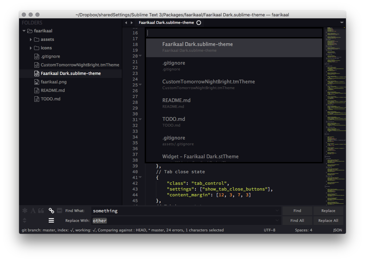Screen dimensions: 365x261
Task: Click the Find button
Action: 297,211
